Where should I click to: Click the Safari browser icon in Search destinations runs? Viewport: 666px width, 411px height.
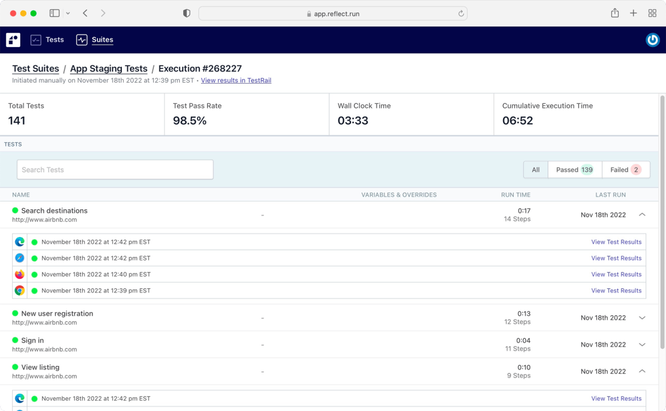pos(20,258)
